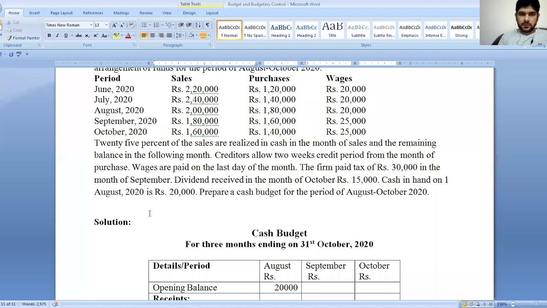547x308 pixels.
Task: Click the Grow Font icon
Action: [x=114, y=25]
